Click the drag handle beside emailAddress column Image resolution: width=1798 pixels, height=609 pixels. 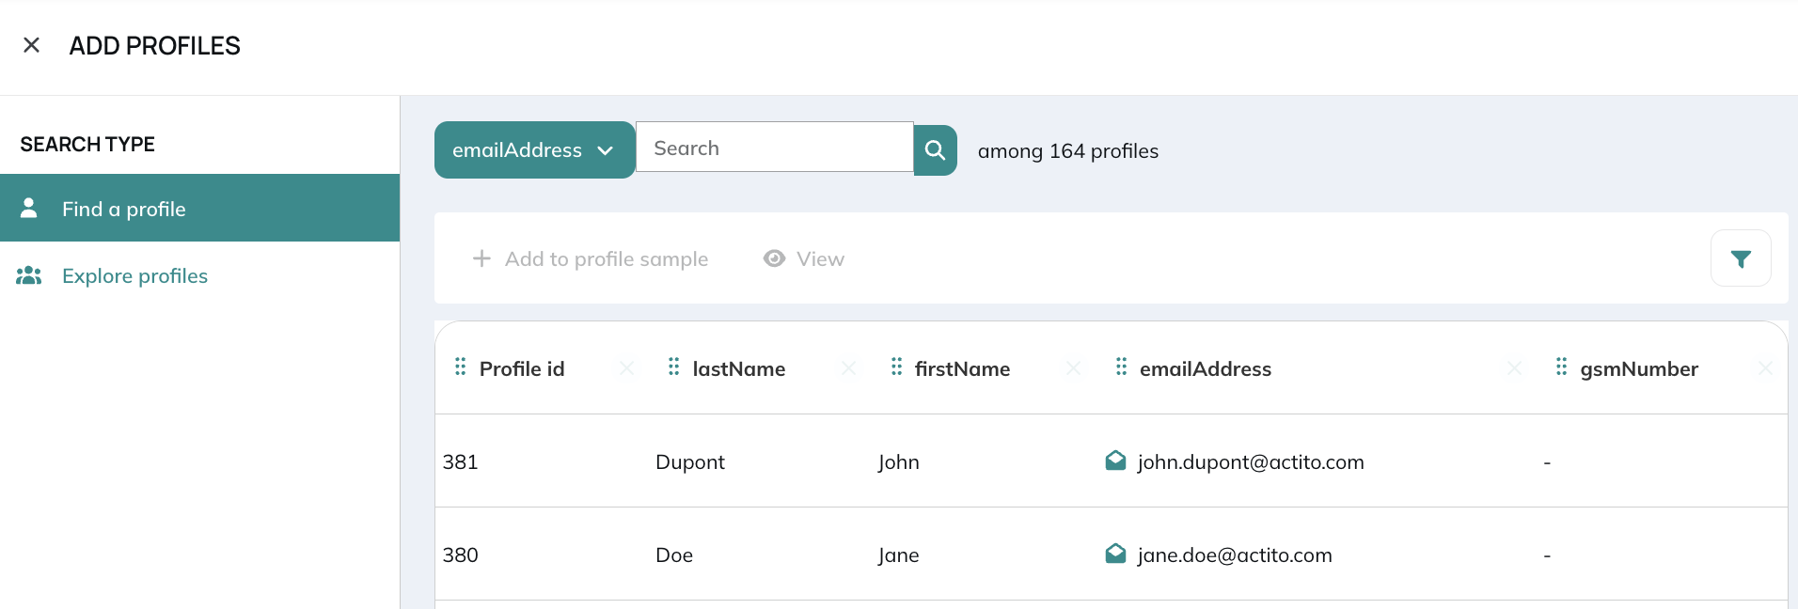click(1121, 367)
